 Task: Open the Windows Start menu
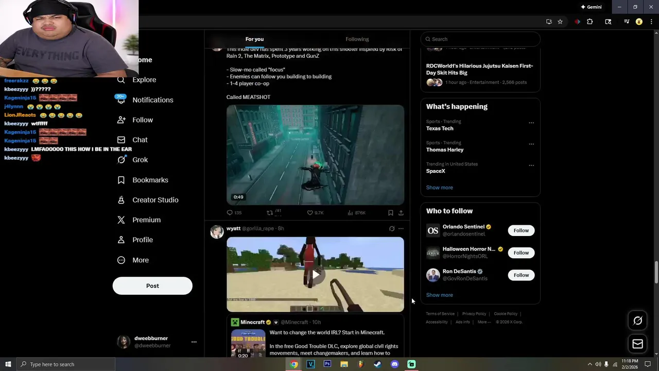tap(8, 364)
